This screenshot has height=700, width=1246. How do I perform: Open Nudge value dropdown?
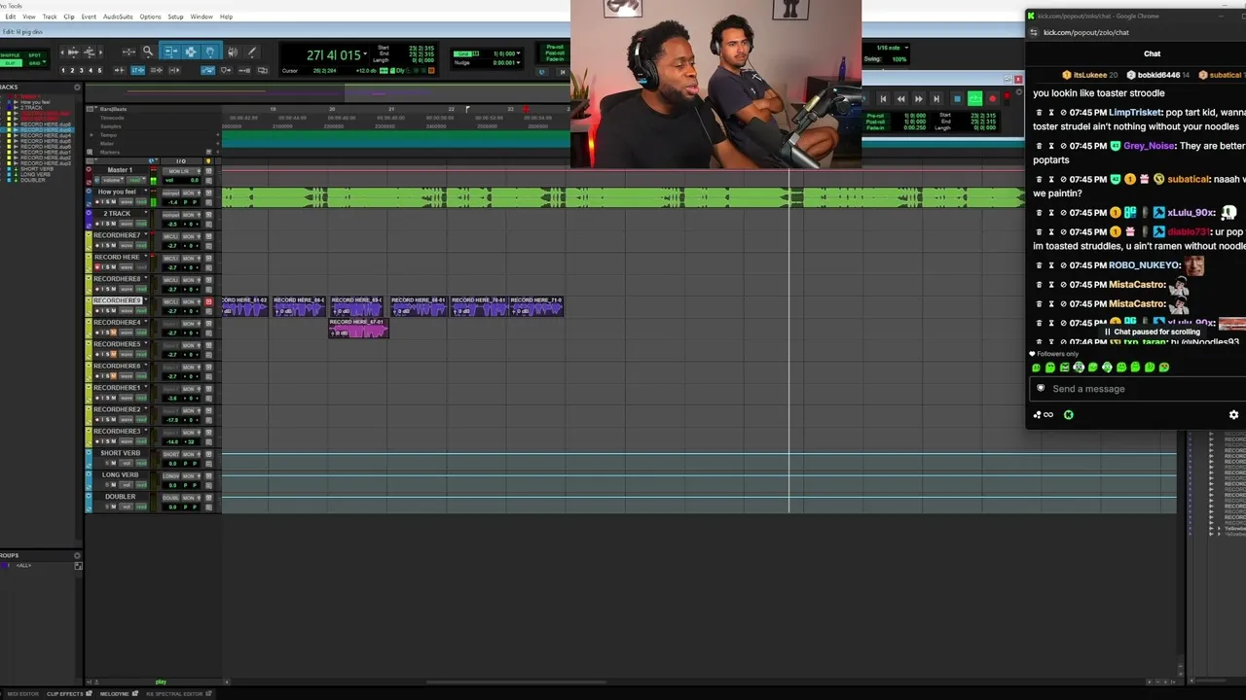(x=518, y=62)
